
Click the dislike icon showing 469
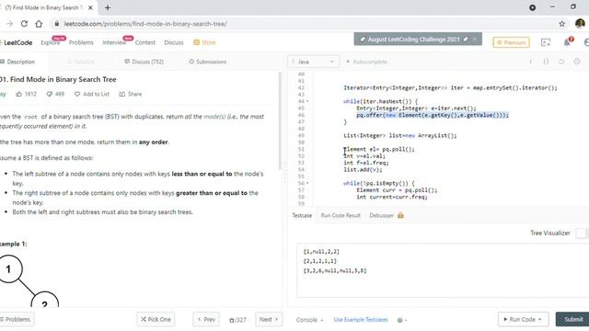pos(49,94)
